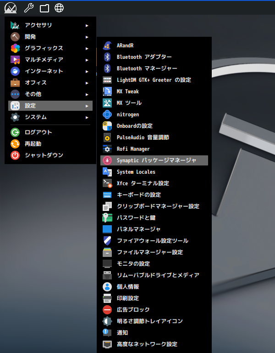Open the MX logo start menu icon
Image resolution: width=275 pixels, height=353 pixels.
pyautogui.click(x=11, y=8)
